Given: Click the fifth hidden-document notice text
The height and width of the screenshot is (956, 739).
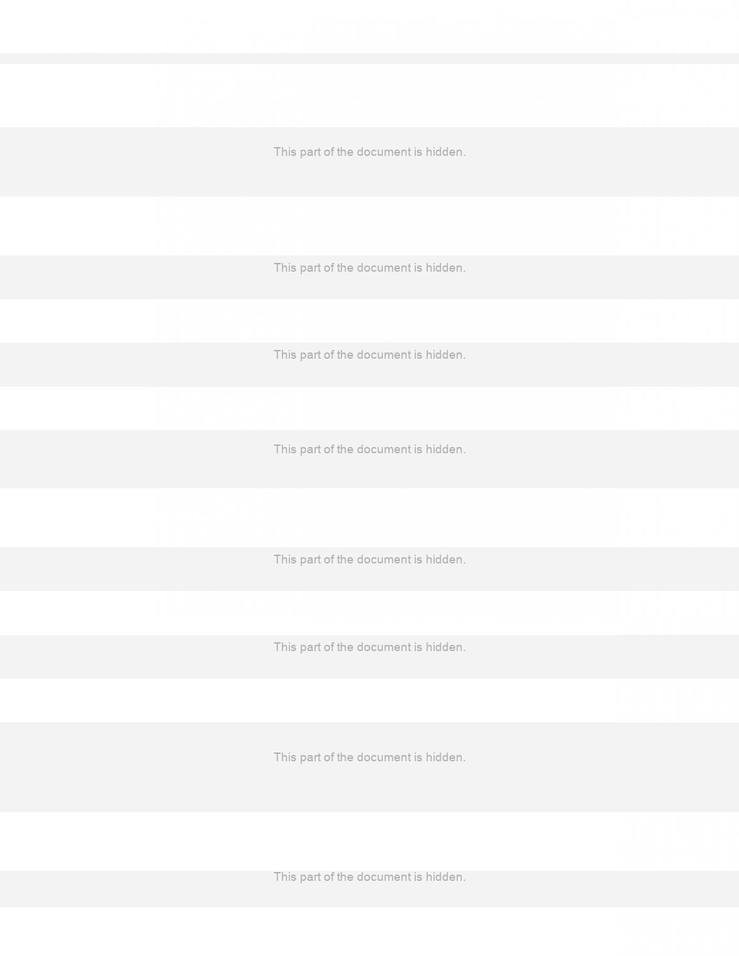Looking at the screenshot, I should pos(369,560).
